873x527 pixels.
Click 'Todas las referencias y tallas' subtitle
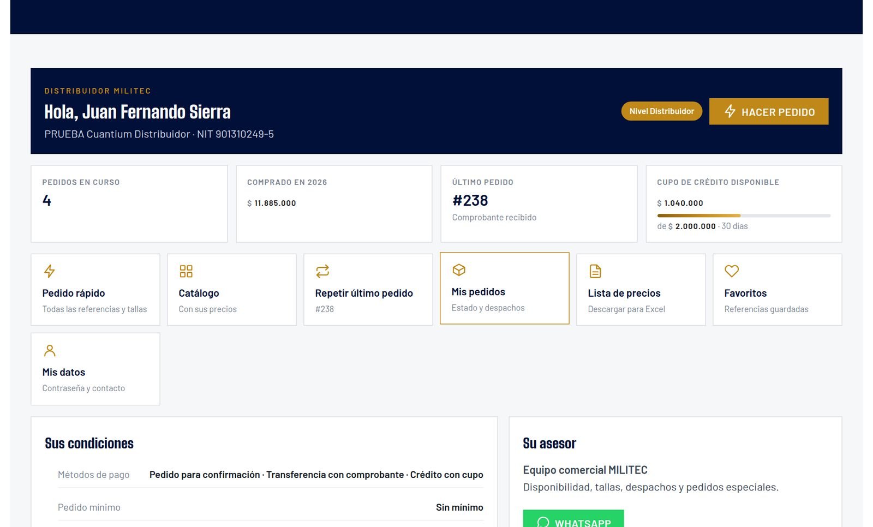(94, 309)
